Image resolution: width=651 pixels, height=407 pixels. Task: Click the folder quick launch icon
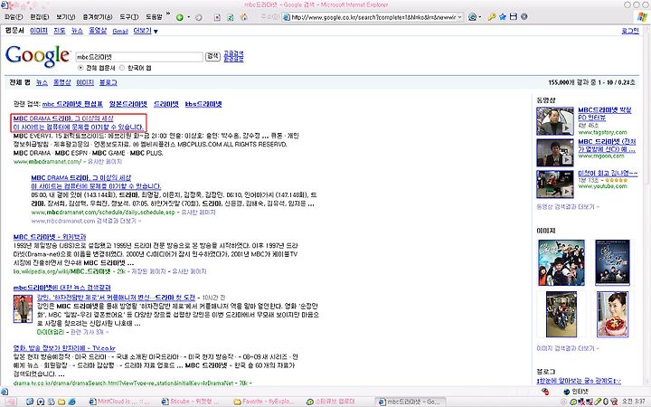tap(61, 402)
